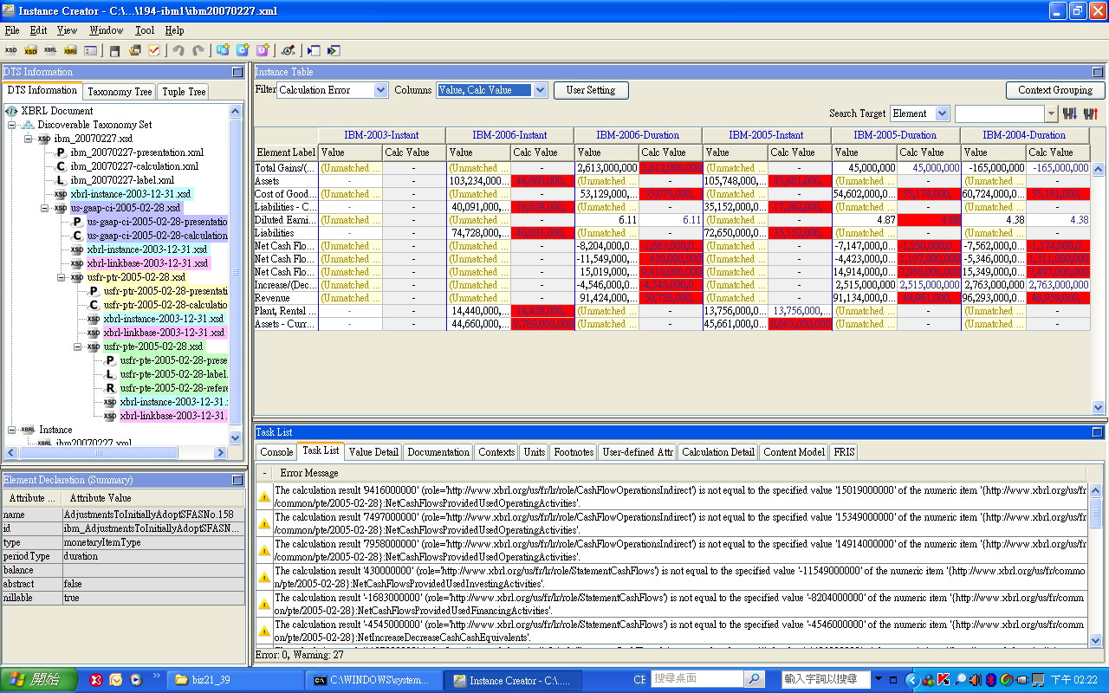Open the Contexts tab
The width and height of the screenshot is (1109, 693).
(x=496, y=451)
